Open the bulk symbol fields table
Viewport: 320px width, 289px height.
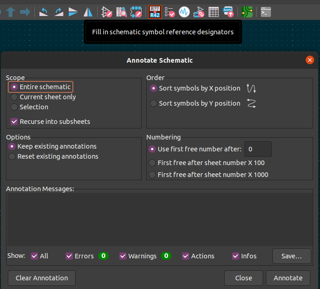click(x=214, y=12)
